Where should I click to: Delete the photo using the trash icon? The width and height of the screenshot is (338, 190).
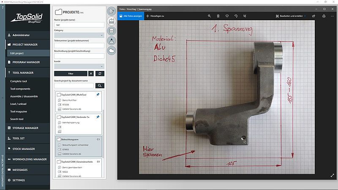pos(218,16)
